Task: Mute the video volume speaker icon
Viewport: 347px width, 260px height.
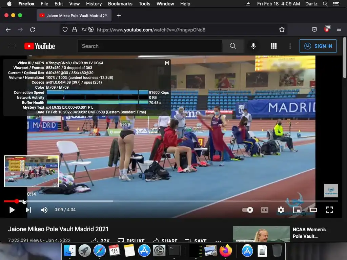Action: 44,210
